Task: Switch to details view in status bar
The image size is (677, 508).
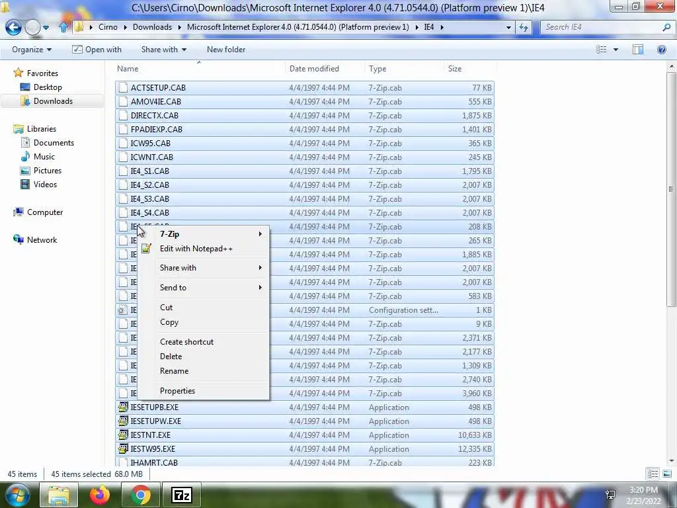Action: coord(653,474)
